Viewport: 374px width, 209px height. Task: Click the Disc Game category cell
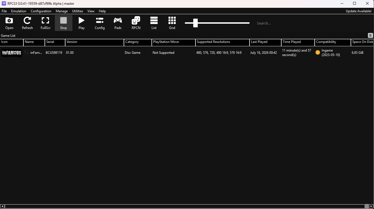(x=133, y=53)
